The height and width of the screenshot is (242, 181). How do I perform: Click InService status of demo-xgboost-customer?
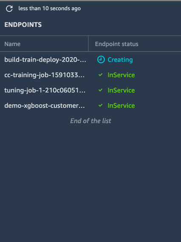[x=121, y=106]
